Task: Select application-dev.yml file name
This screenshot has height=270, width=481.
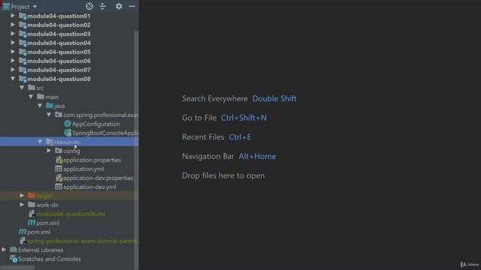Action: pos(89,187)
